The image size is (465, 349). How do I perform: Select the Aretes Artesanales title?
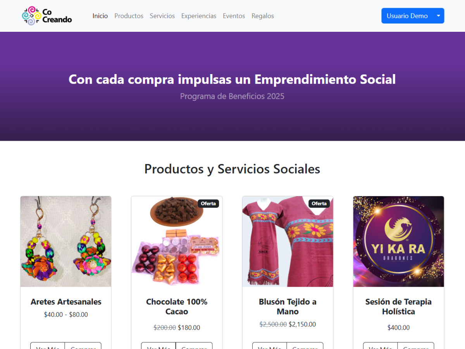click(66, 302)
